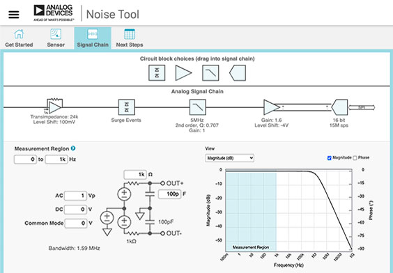Select the amplifier triangle block choice
Image resolution: width=393 pixels, height=273 pixels.
pyautogui.click(x=183, y=73)
